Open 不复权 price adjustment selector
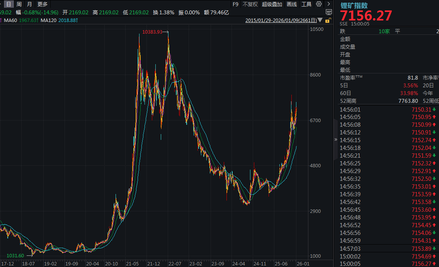Viewport: 439px width, 267px height. pyautogui.click(x=250, y=4)
